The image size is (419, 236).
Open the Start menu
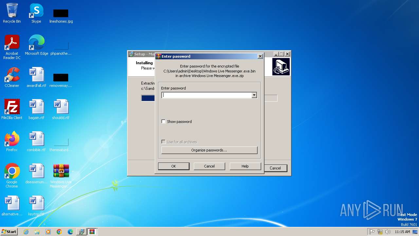(x=9, y=232)
